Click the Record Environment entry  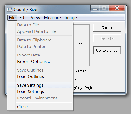[x=40, y=98]
